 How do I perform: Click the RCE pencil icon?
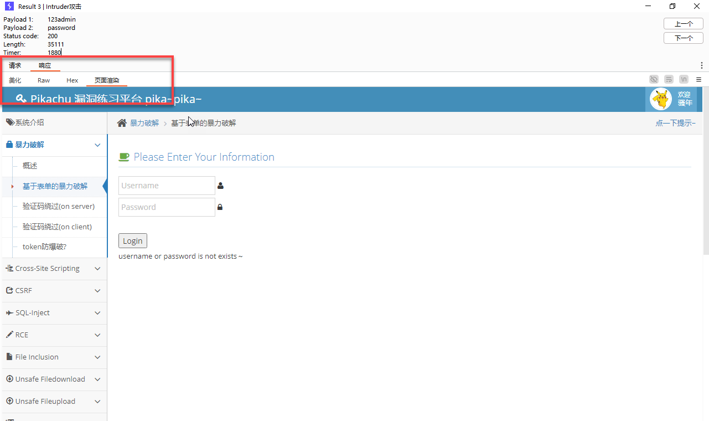pyautogui.click(x=9, y=335)
